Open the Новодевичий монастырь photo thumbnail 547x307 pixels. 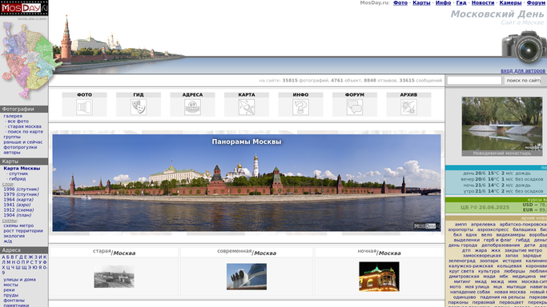click(x=502, y=126)
